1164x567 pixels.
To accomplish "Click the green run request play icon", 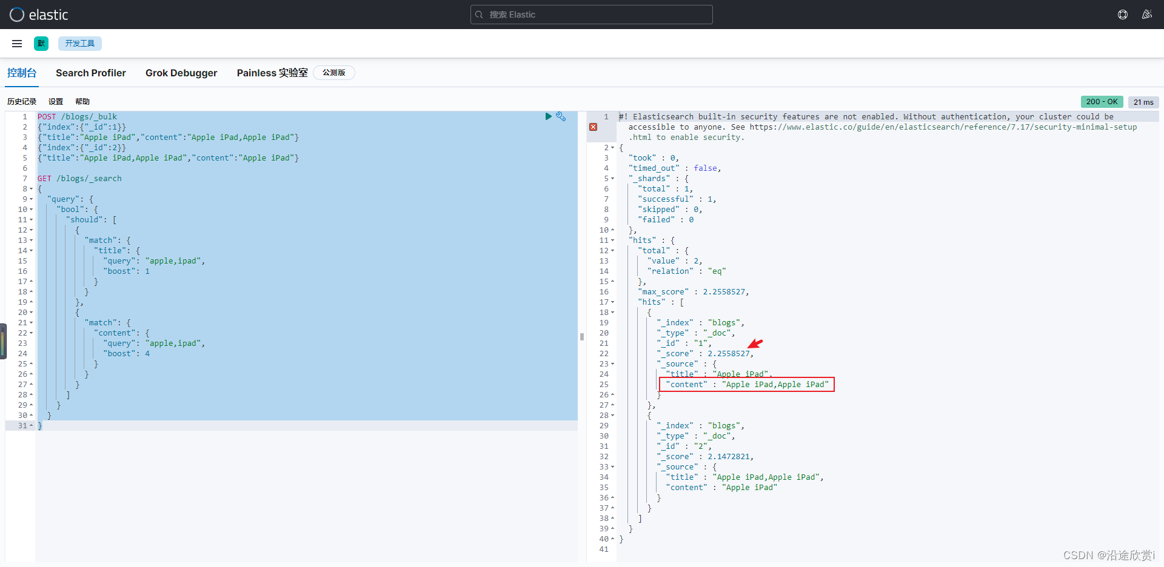I will click(548, 116).
